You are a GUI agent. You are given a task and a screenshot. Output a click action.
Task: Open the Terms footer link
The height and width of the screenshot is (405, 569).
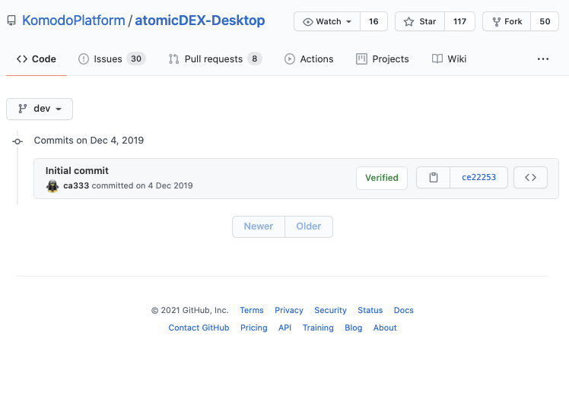point(252,310)
